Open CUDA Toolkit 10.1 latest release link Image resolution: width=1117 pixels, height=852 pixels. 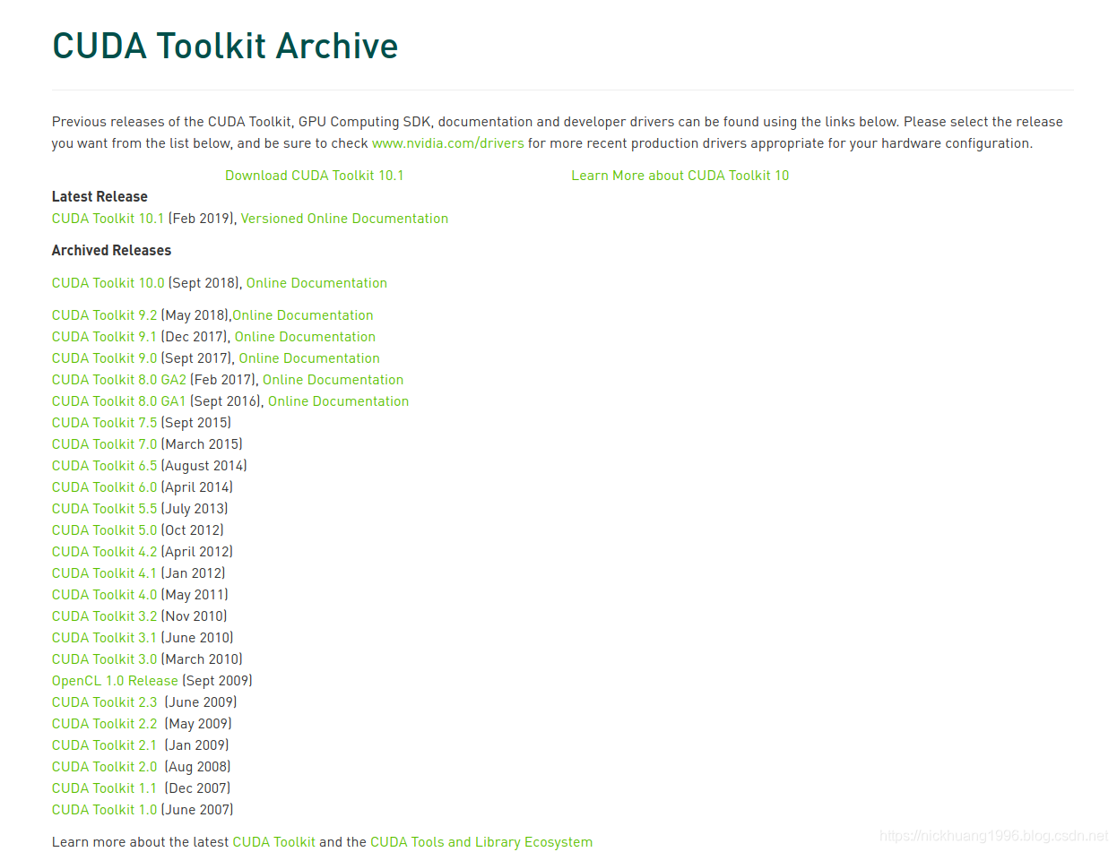point(108,219)
